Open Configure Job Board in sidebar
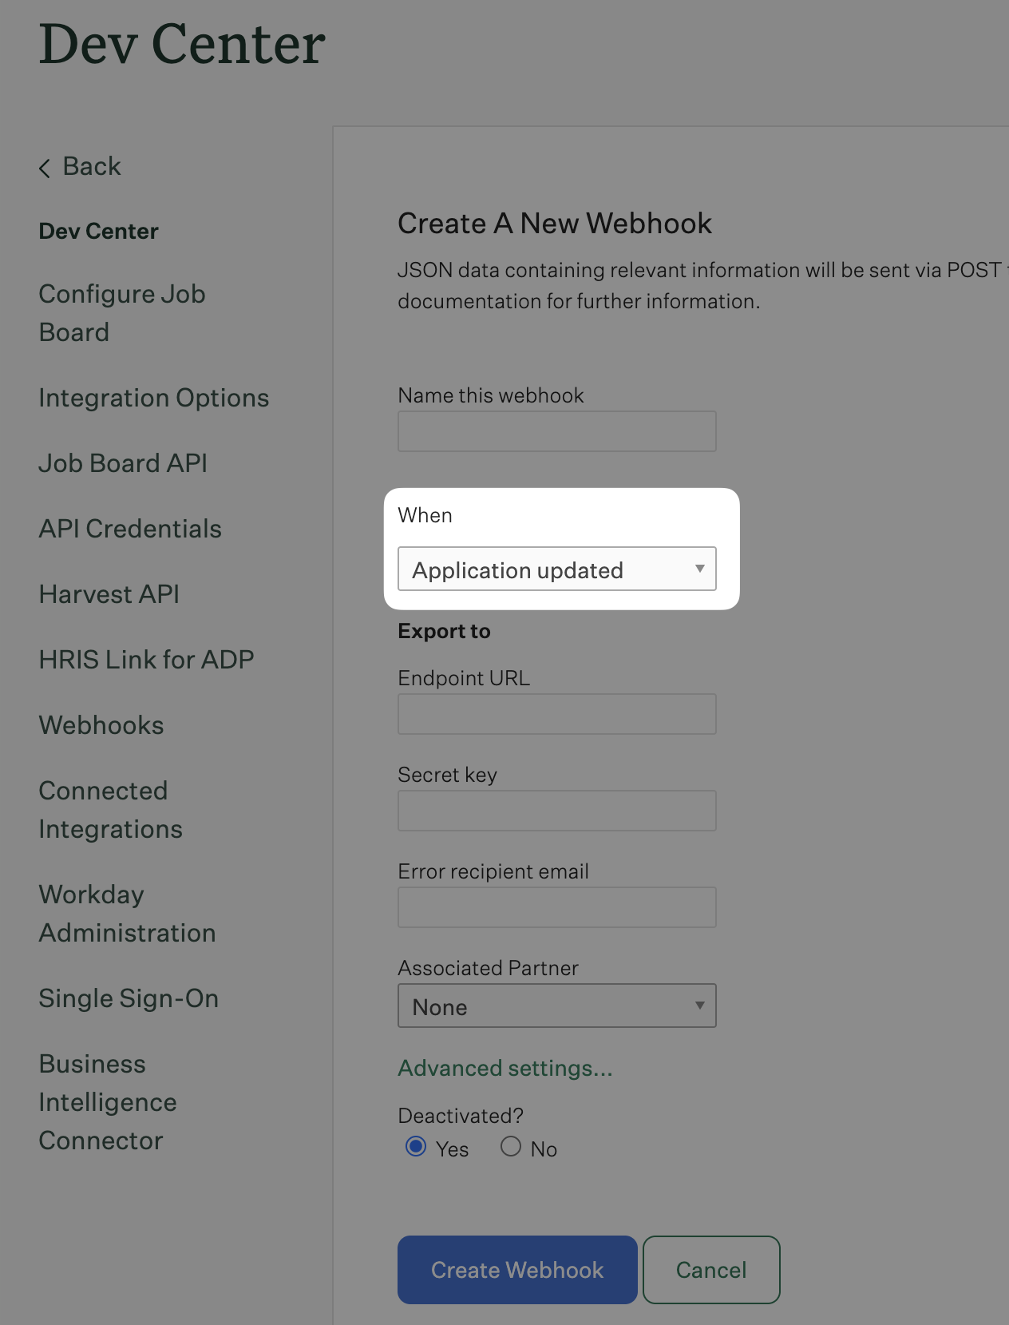 121,313
